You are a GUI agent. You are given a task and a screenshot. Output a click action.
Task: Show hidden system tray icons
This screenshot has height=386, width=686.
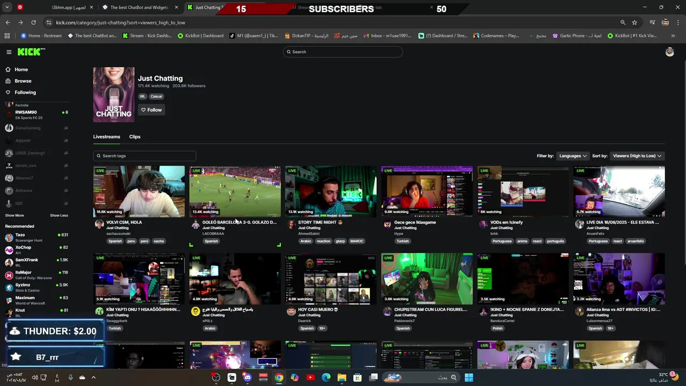pos(93,377)
